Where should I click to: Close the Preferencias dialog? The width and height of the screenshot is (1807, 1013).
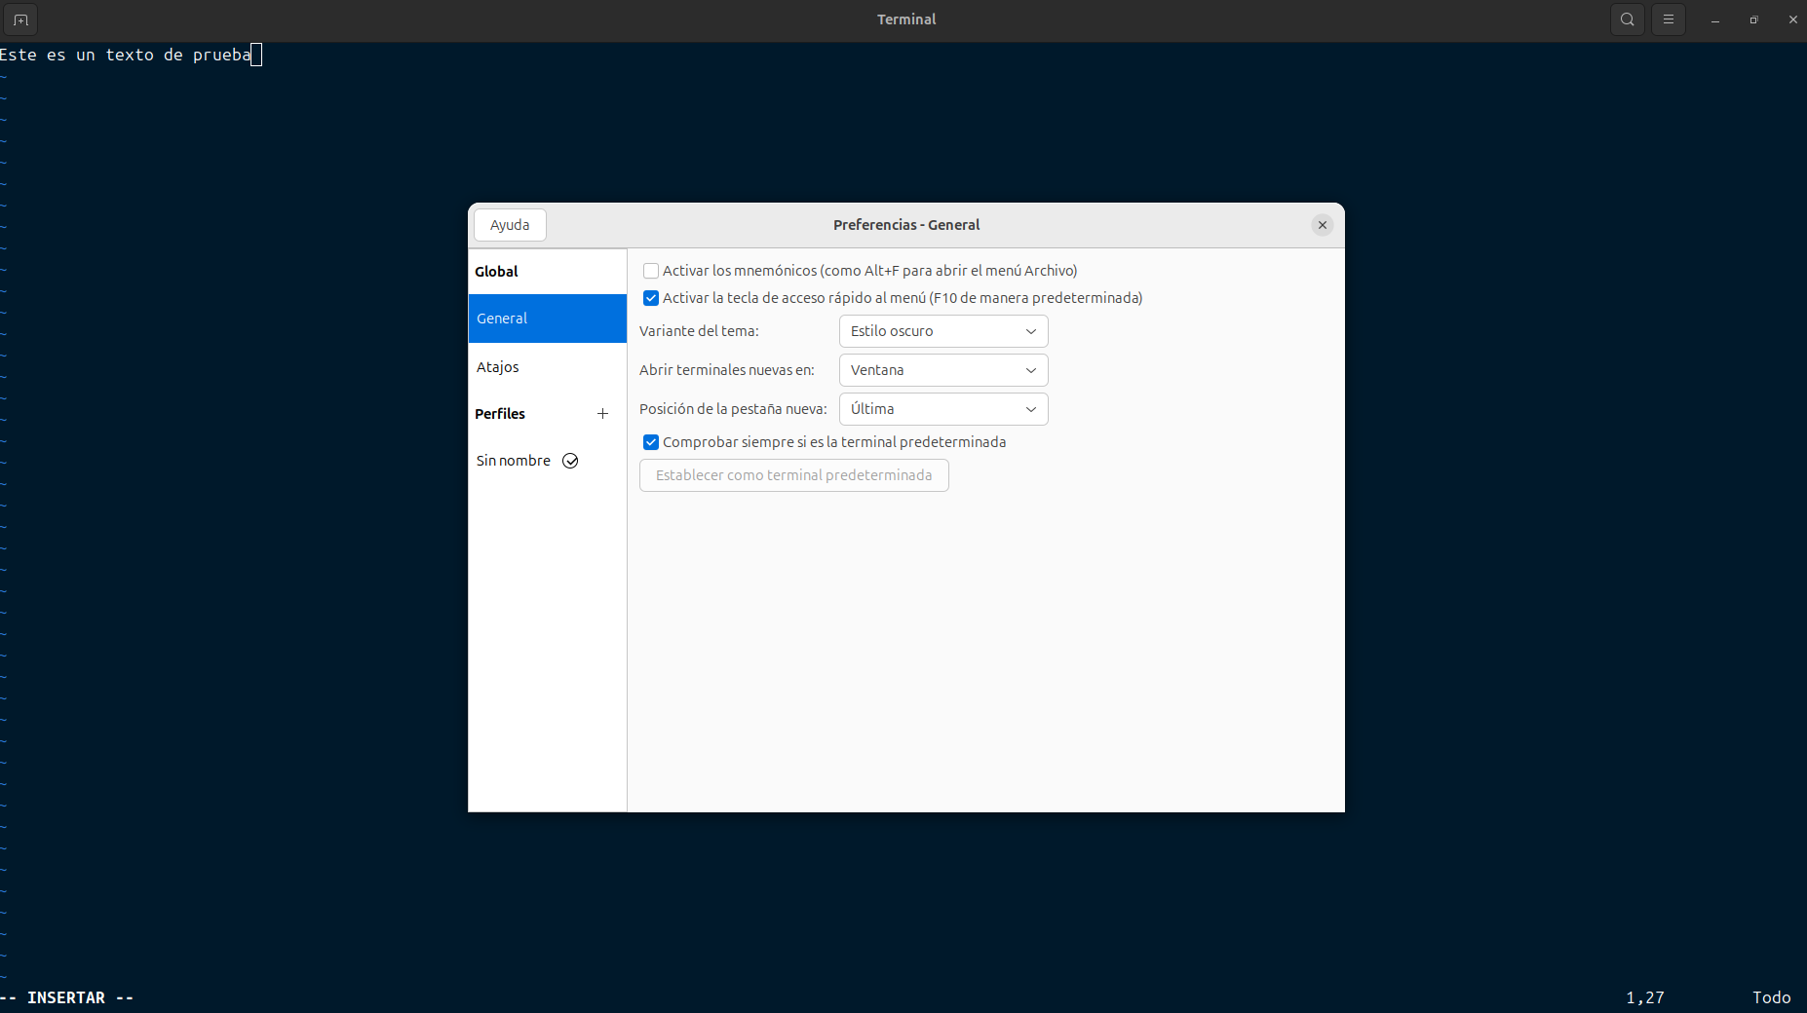tap(1322, 225)
